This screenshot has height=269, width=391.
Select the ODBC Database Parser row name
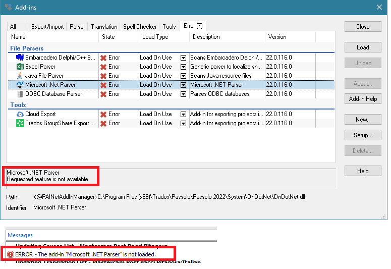tap(53, 94)
